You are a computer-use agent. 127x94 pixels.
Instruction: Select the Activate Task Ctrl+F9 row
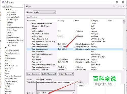[75, 36]
